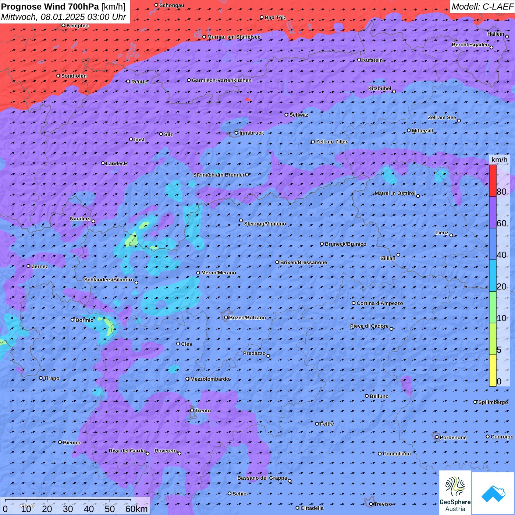Click the Prognose Wind 700hPa title
The width and height of the screenshot is (515, 515).
[x=50, y=6]
